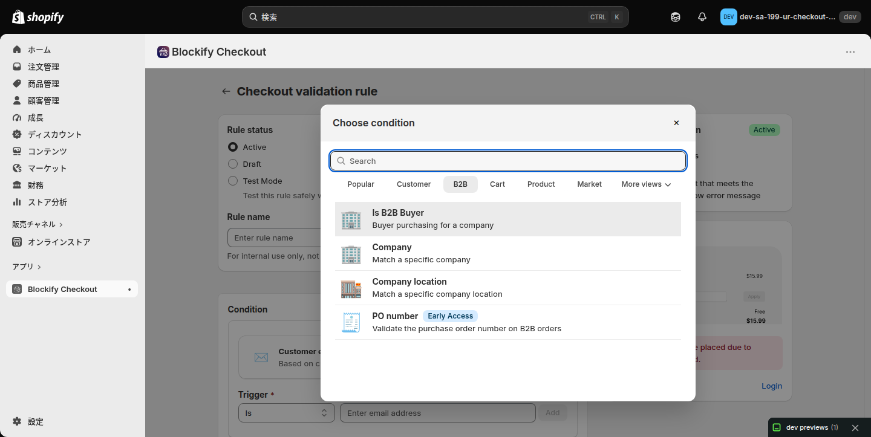Open 商品管理 products tag icon
The width and height of the screenshot is (871, 437).
coord(17,83)
